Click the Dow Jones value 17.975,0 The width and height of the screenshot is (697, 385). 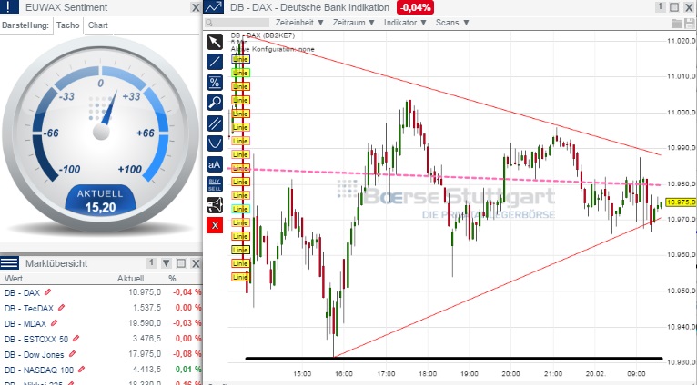click(145, 354)
